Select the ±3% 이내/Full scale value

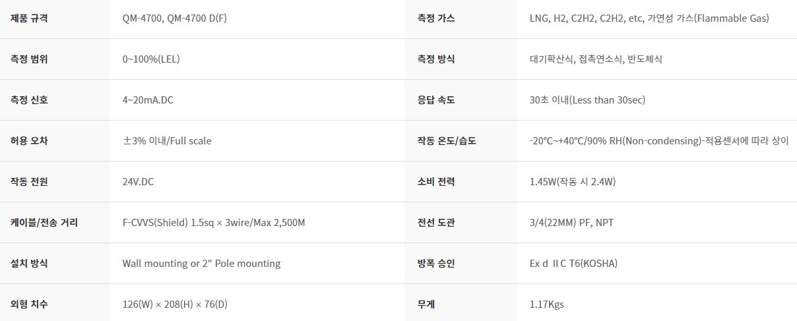(167, 141)
